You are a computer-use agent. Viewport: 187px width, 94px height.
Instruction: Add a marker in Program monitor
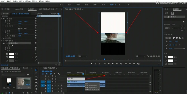pos(91,64)
